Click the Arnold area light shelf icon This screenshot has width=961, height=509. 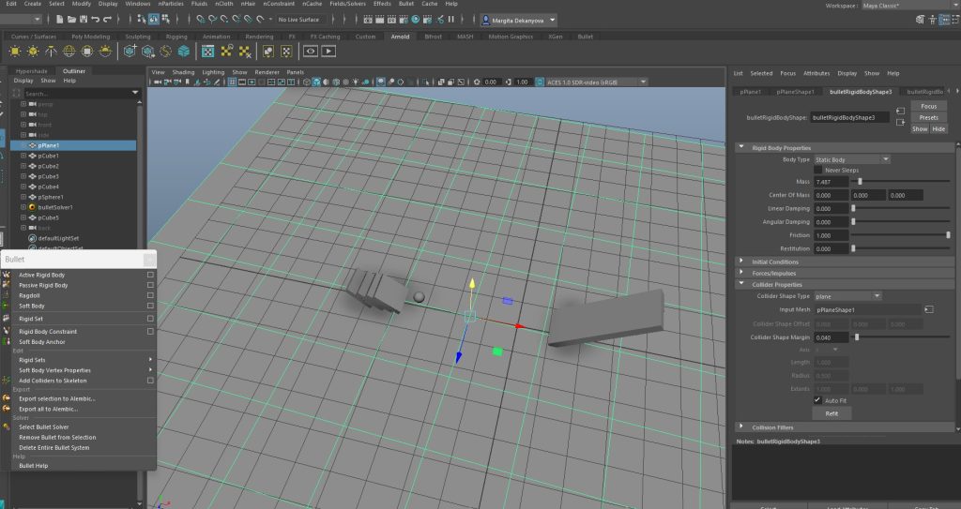pyautogui.click(x=15, y=52)
